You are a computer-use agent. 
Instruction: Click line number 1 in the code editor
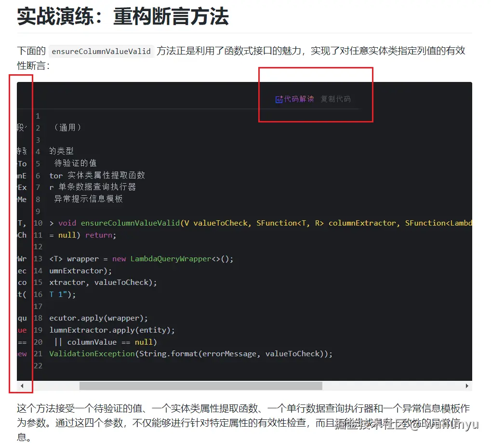coord(38,116)
